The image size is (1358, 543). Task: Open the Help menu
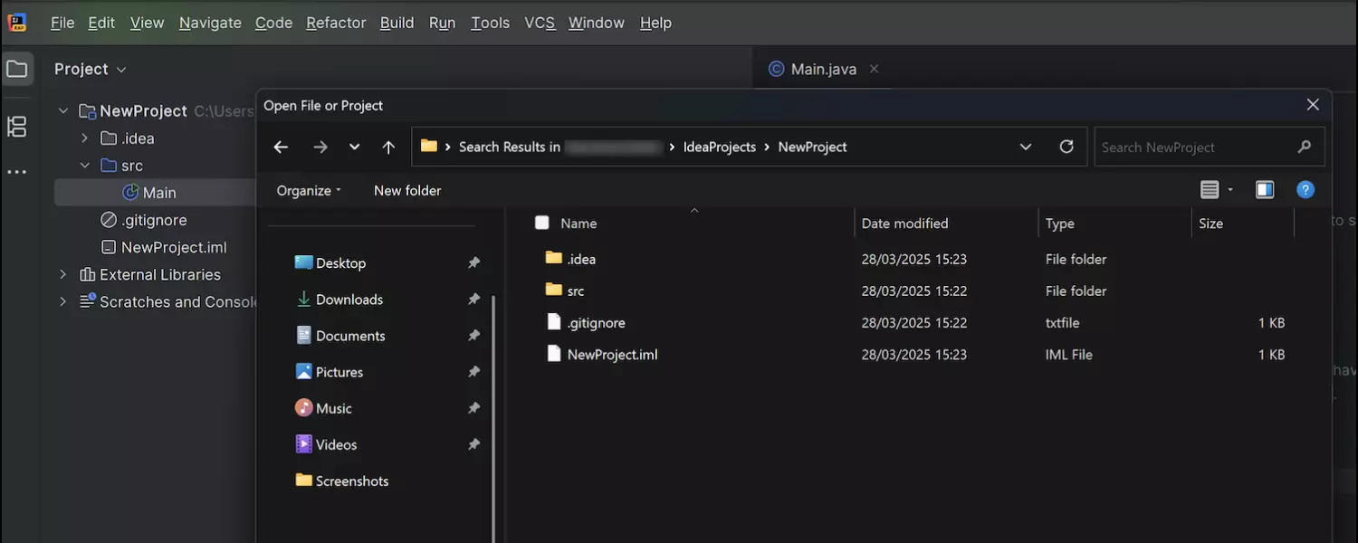655,23
